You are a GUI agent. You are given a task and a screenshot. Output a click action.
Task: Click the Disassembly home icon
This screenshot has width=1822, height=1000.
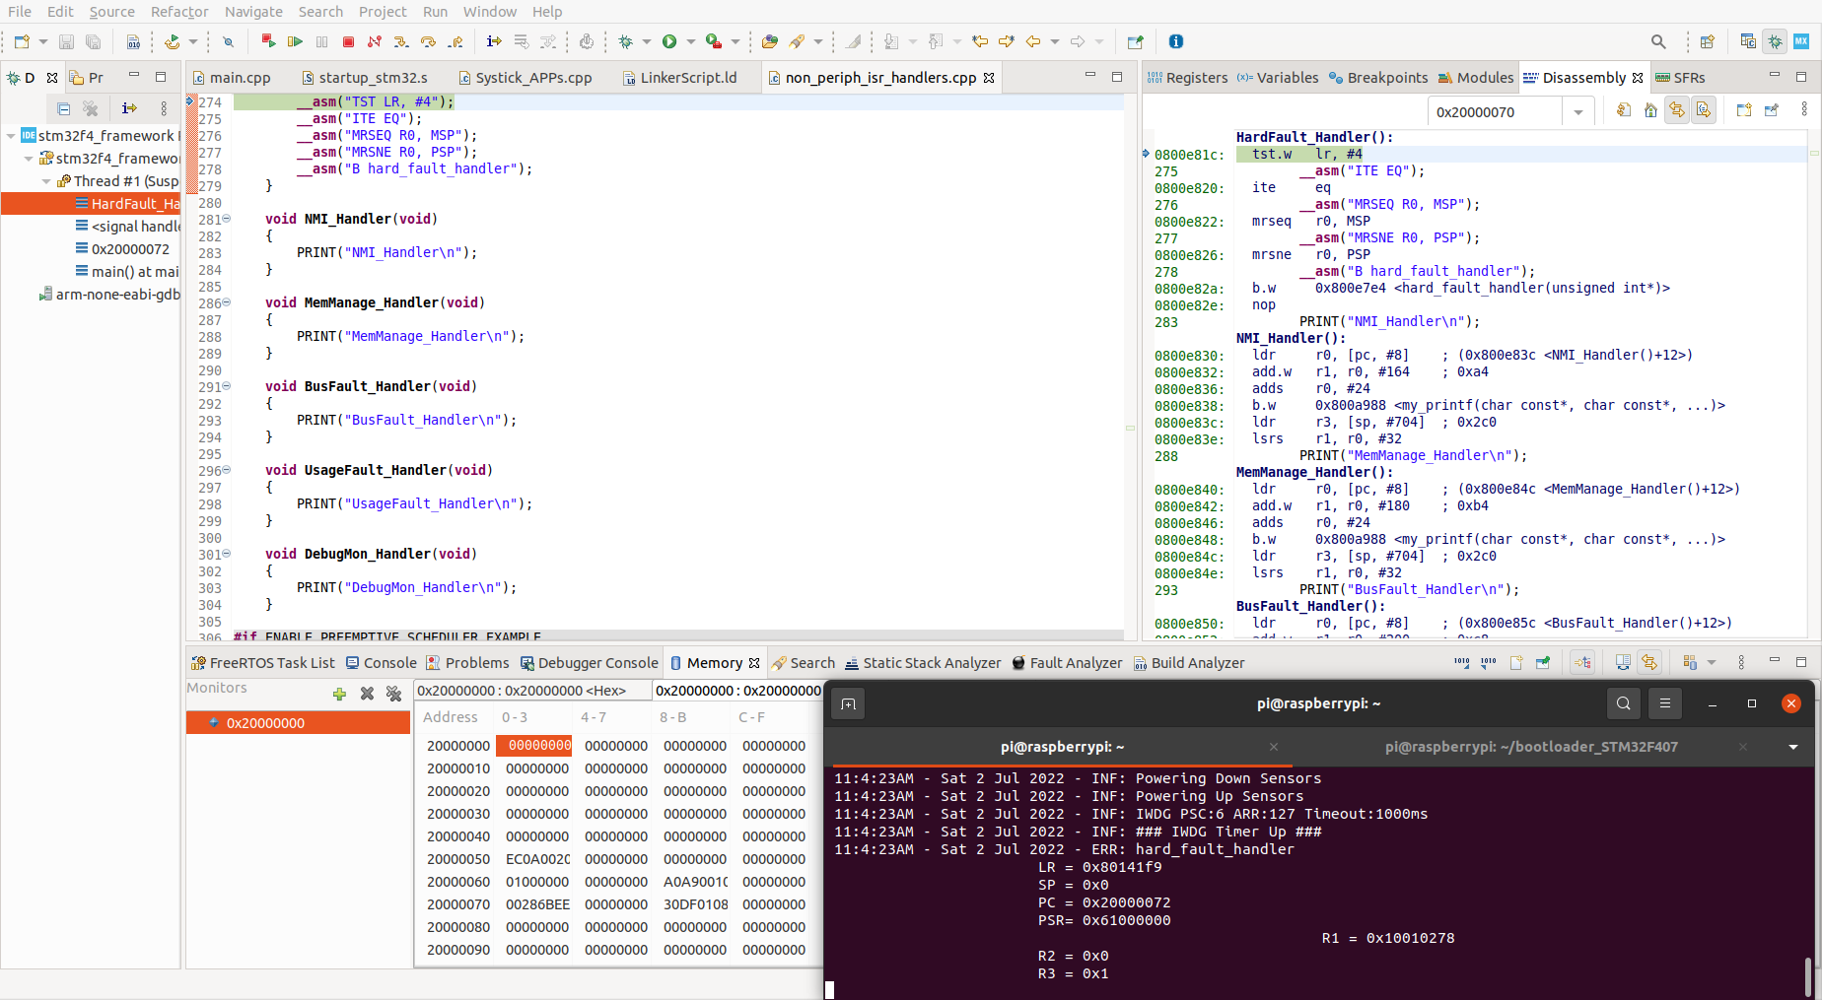(x=1650, y=110)
